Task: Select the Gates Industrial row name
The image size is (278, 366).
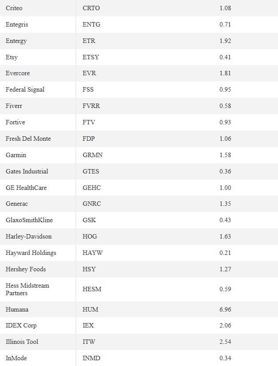Action: (x=27, y=171)
